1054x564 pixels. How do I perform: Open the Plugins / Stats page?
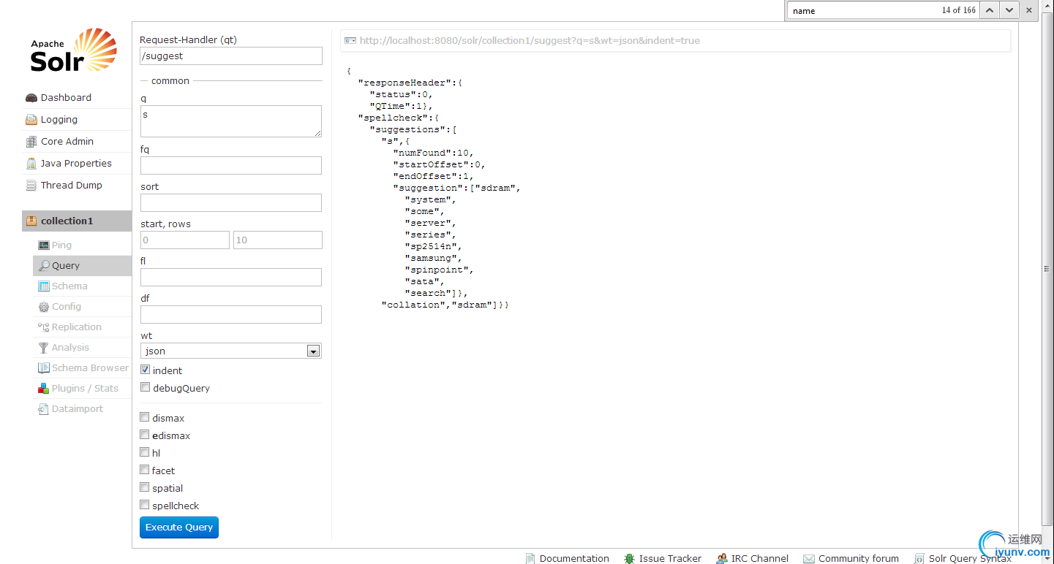pyautogui.click(x=83, y=389)
